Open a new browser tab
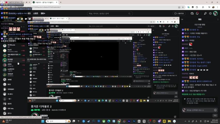Screen dimensions: 220x124 pos(60,2)
